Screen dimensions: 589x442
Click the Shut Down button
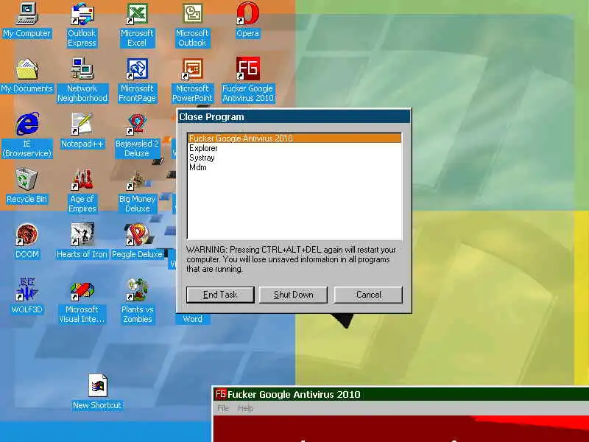coord(293,295)
